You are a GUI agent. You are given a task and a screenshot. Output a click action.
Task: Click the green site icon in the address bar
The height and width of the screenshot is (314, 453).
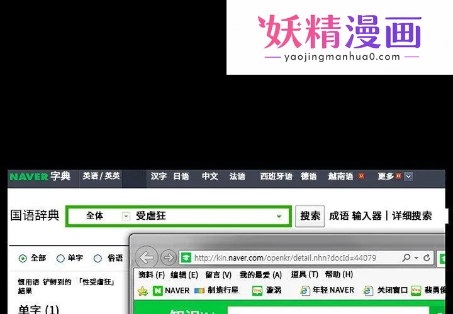click(x=186, y=257)
